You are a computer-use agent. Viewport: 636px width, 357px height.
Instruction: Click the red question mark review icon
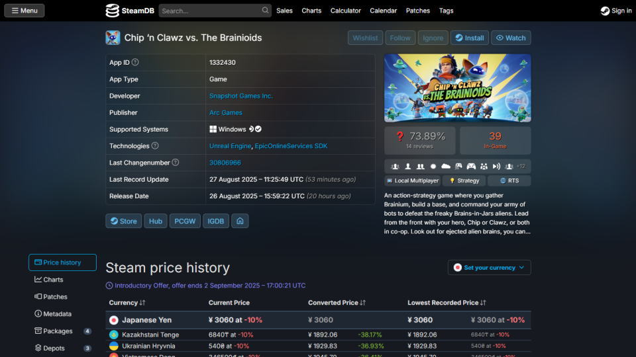tap(400, 136)
